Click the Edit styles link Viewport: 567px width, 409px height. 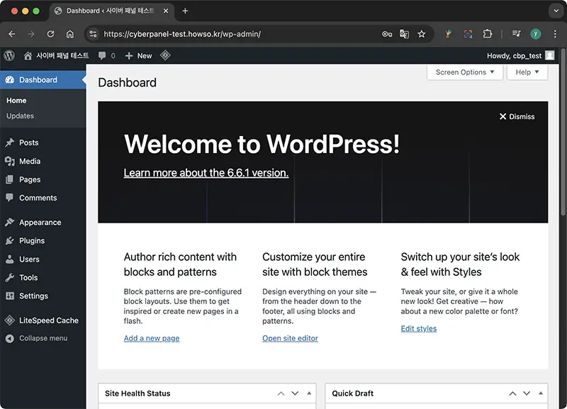pos(419,328)
